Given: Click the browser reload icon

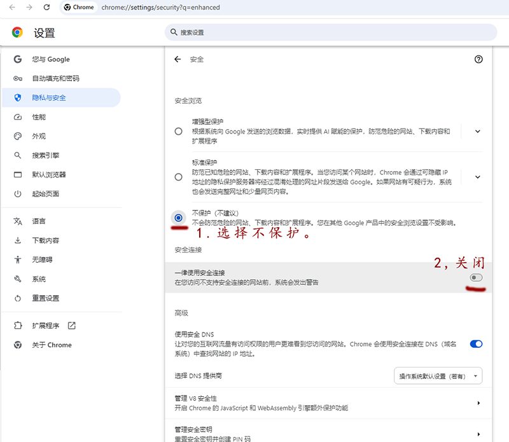Looking at the screenshot, I should (x=46, y=7).
